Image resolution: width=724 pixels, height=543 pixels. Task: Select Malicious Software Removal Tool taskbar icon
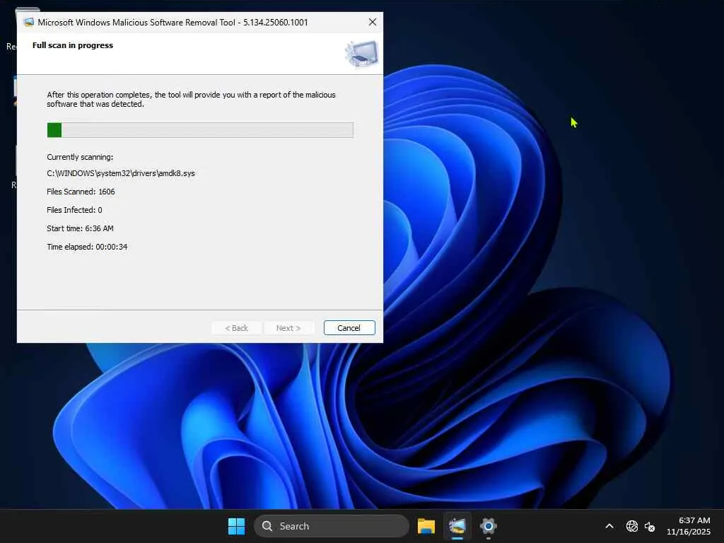(457, 526)
